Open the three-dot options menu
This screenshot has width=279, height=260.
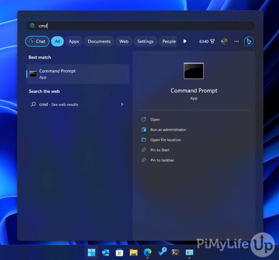(x=236, y=41)
